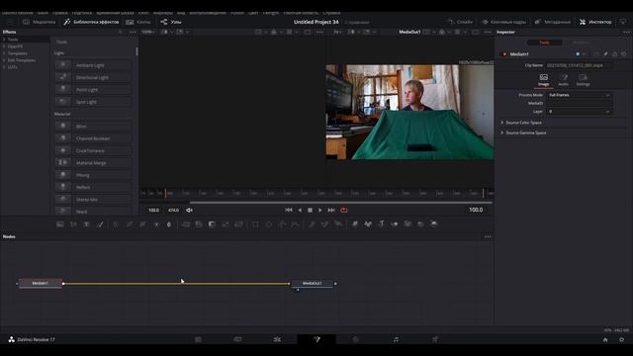
Task: Add a Paint node from the toolbar
Action: point(100,224)
